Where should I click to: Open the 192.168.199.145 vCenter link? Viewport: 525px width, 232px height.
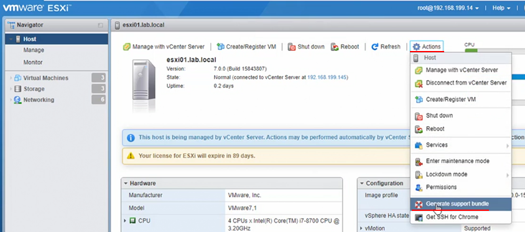pos(327,77)
